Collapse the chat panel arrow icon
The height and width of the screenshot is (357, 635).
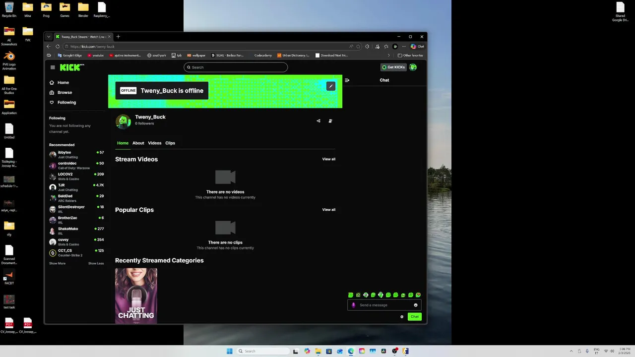pyautogui.click(x=347, y=80)
